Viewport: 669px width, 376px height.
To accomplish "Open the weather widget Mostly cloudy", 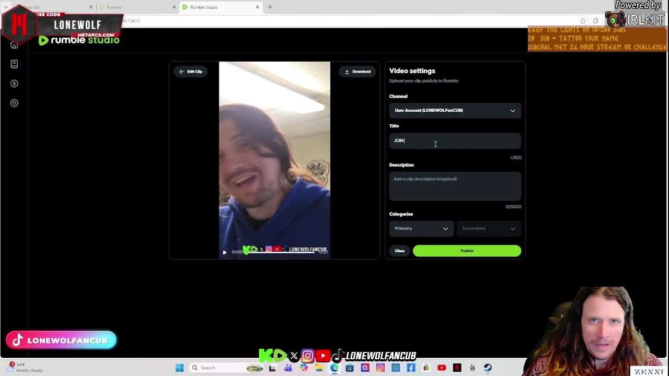I will [x=26, y=368].
